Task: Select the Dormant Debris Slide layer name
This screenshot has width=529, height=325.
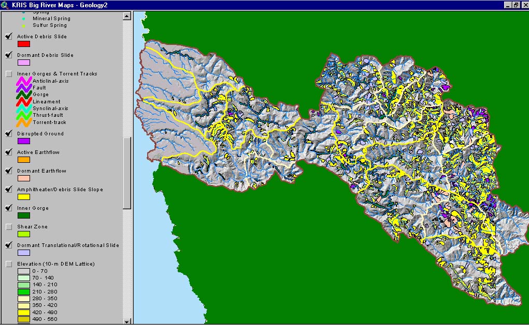Action: [45, 55]
